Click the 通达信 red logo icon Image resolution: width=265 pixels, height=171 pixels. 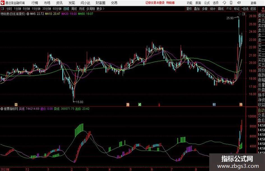point(3,3)
